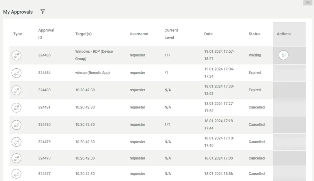Click target winscp (Remote App)
314x181 pixels.
(92, 73)
